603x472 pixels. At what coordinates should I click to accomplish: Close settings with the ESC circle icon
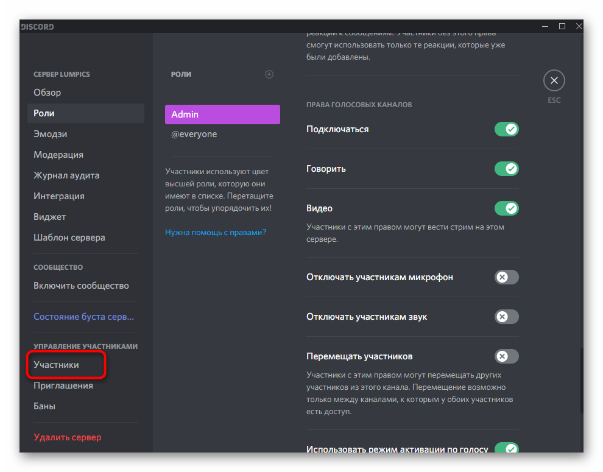(x=554, y=80)
